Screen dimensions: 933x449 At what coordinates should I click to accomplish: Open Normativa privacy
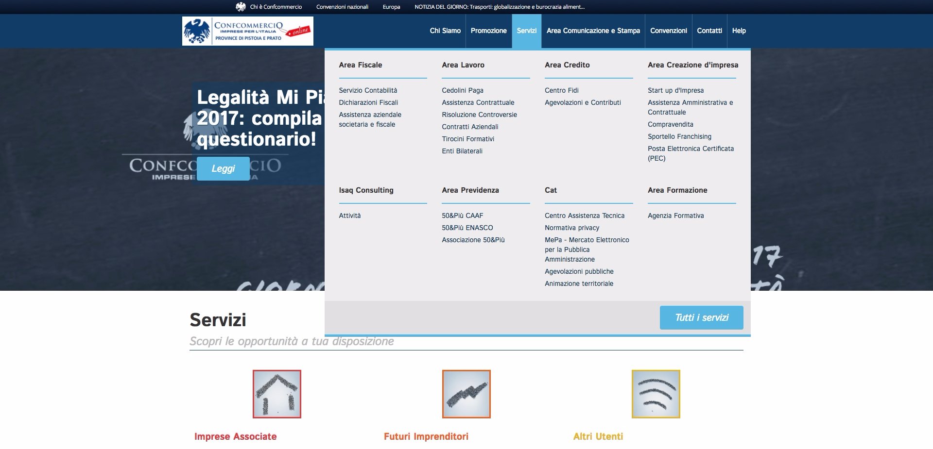[x=572, y=228]
